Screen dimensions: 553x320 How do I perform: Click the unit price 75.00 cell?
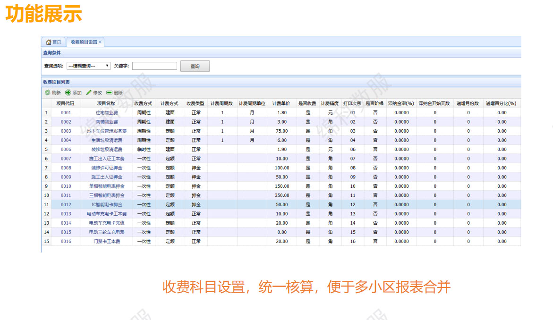pyautogui.click(x=282, y=131)
